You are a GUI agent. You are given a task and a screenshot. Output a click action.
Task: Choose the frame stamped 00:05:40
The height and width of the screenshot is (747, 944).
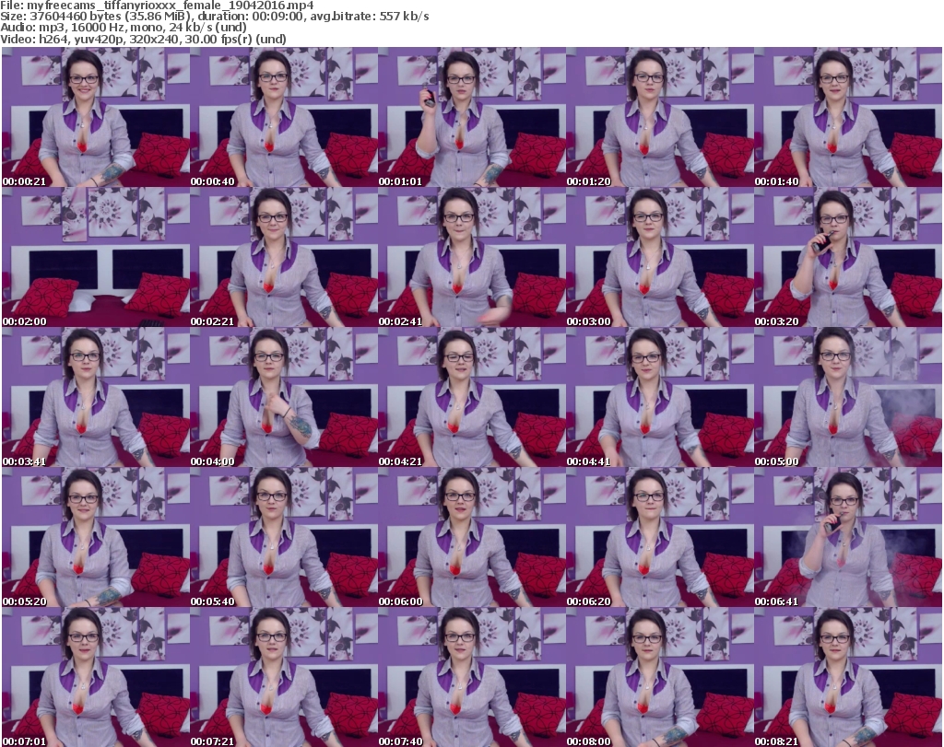point(284,538)
